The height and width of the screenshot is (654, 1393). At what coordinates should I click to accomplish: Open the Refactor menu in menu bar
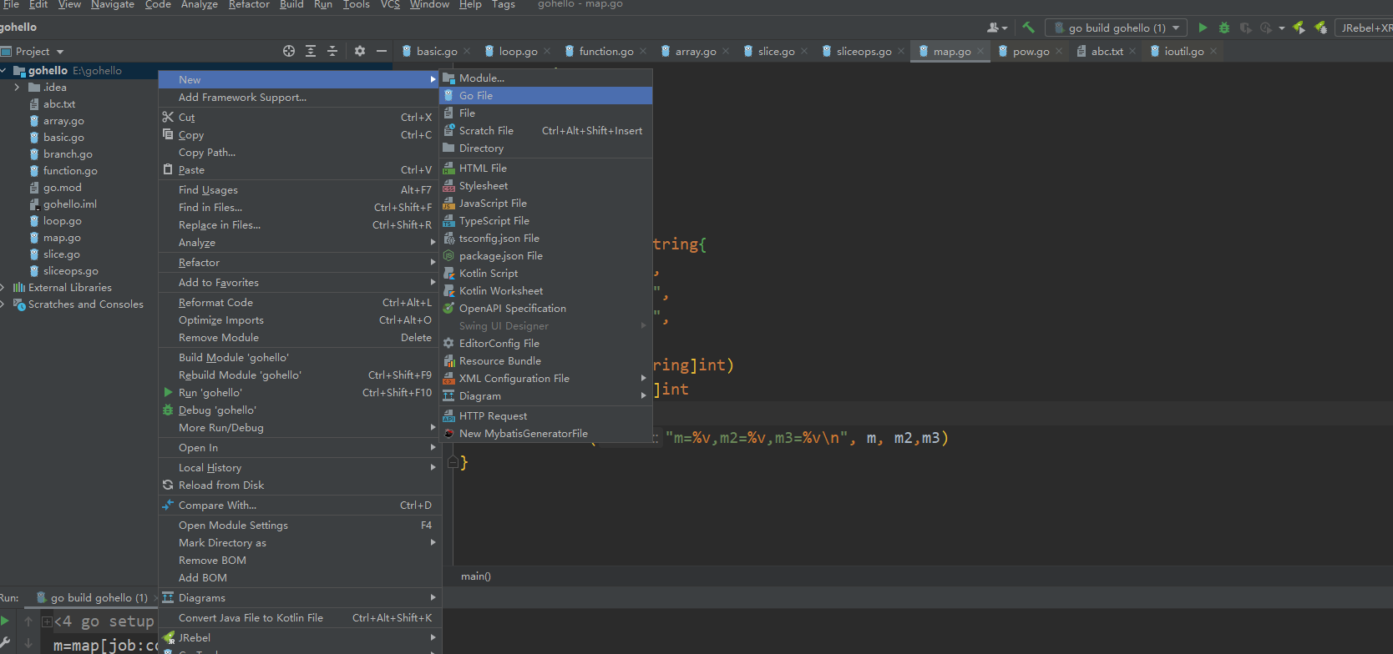tap(249, 4)
